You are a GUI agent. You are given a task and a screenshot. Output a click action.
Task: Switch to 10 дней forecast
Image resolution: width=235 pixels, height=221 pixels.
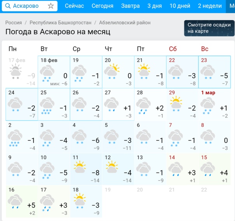coord(180,6)
